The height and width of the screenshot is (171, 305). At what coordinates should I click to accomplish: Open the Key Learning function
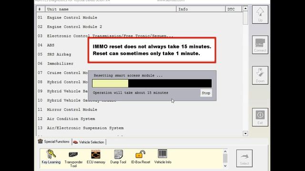[x=51, y=157]
